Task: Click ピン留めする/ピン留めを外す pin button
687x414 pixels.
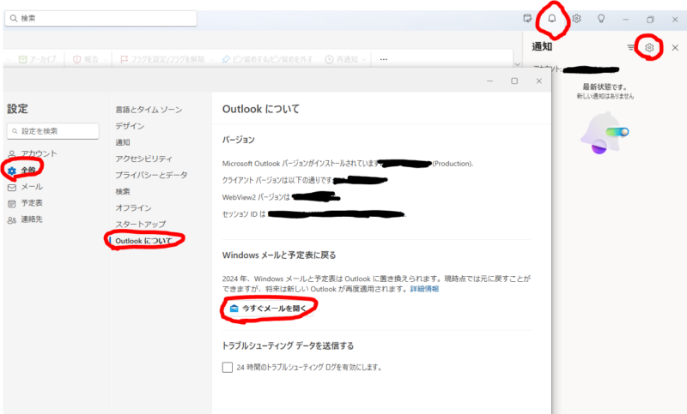Action: tap(267, 59)
